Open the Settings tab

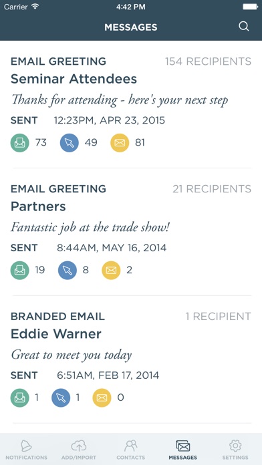click(235, 450)
